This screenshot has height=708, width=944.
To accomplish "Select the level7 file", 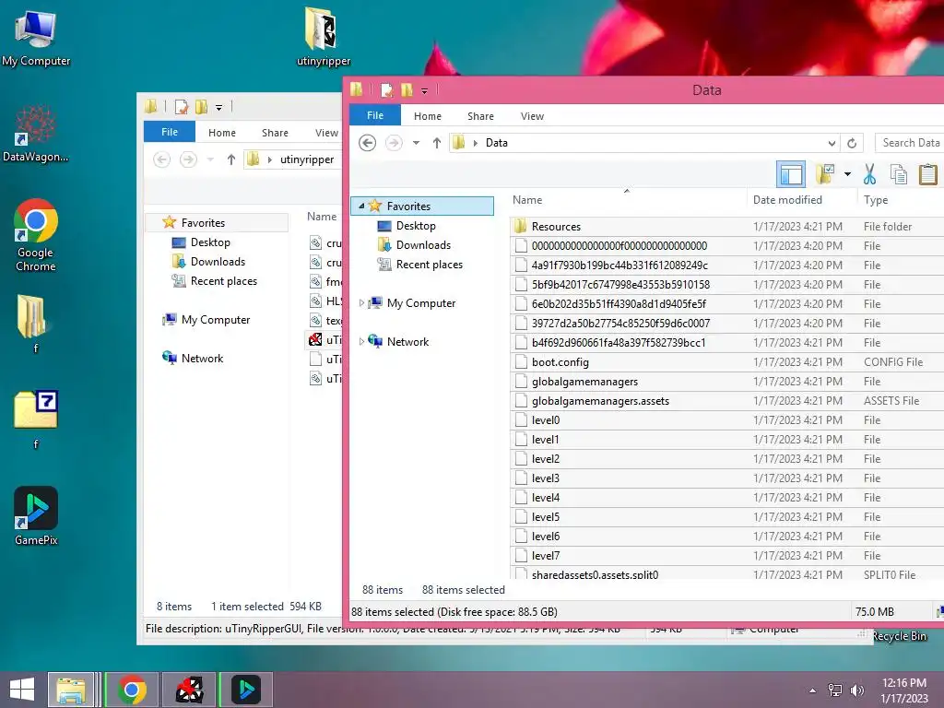I will pos(726,555).
